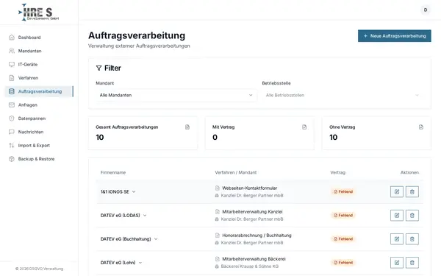
Task: Click Bäckerei Krause & Söhne KG text
Action: 250,266
